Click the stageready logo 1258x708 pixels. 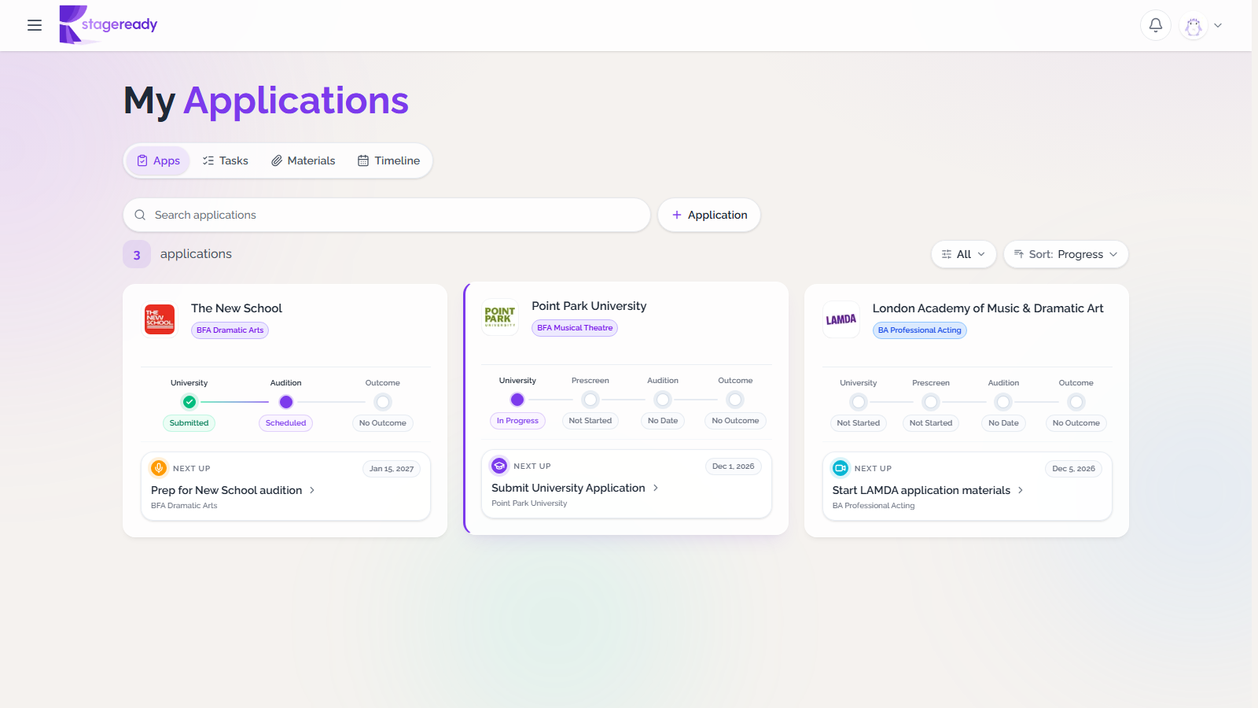pos(109,24)
